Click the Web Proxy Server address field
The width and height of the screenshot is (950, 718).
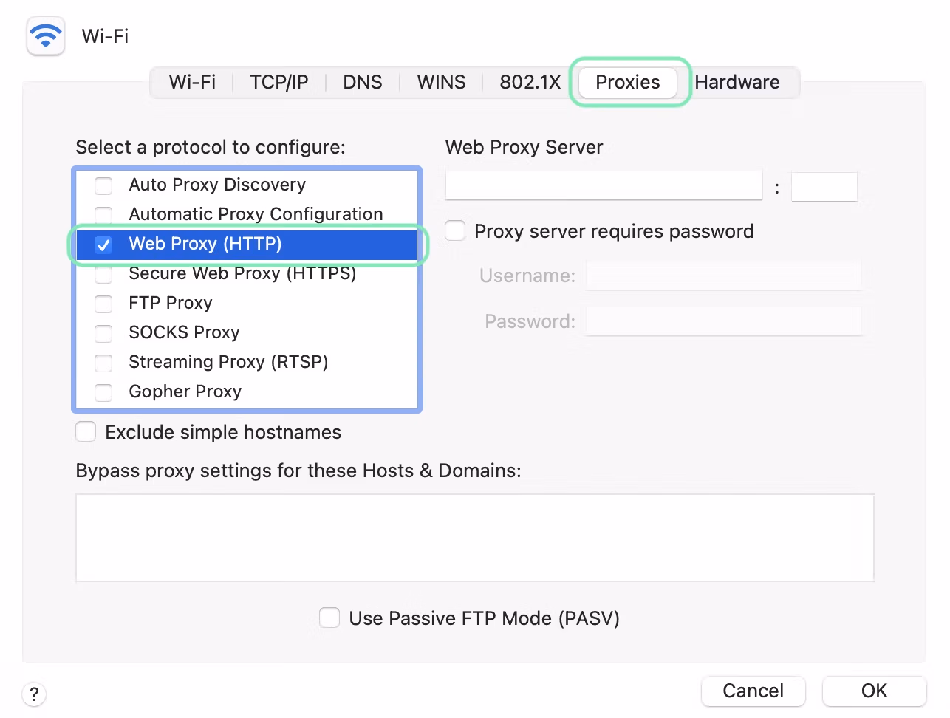[x=604, y=185]
